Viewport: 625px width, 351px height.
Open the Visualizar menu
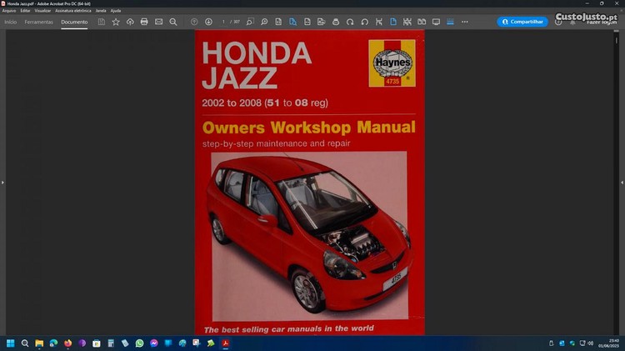coord(42,10)
